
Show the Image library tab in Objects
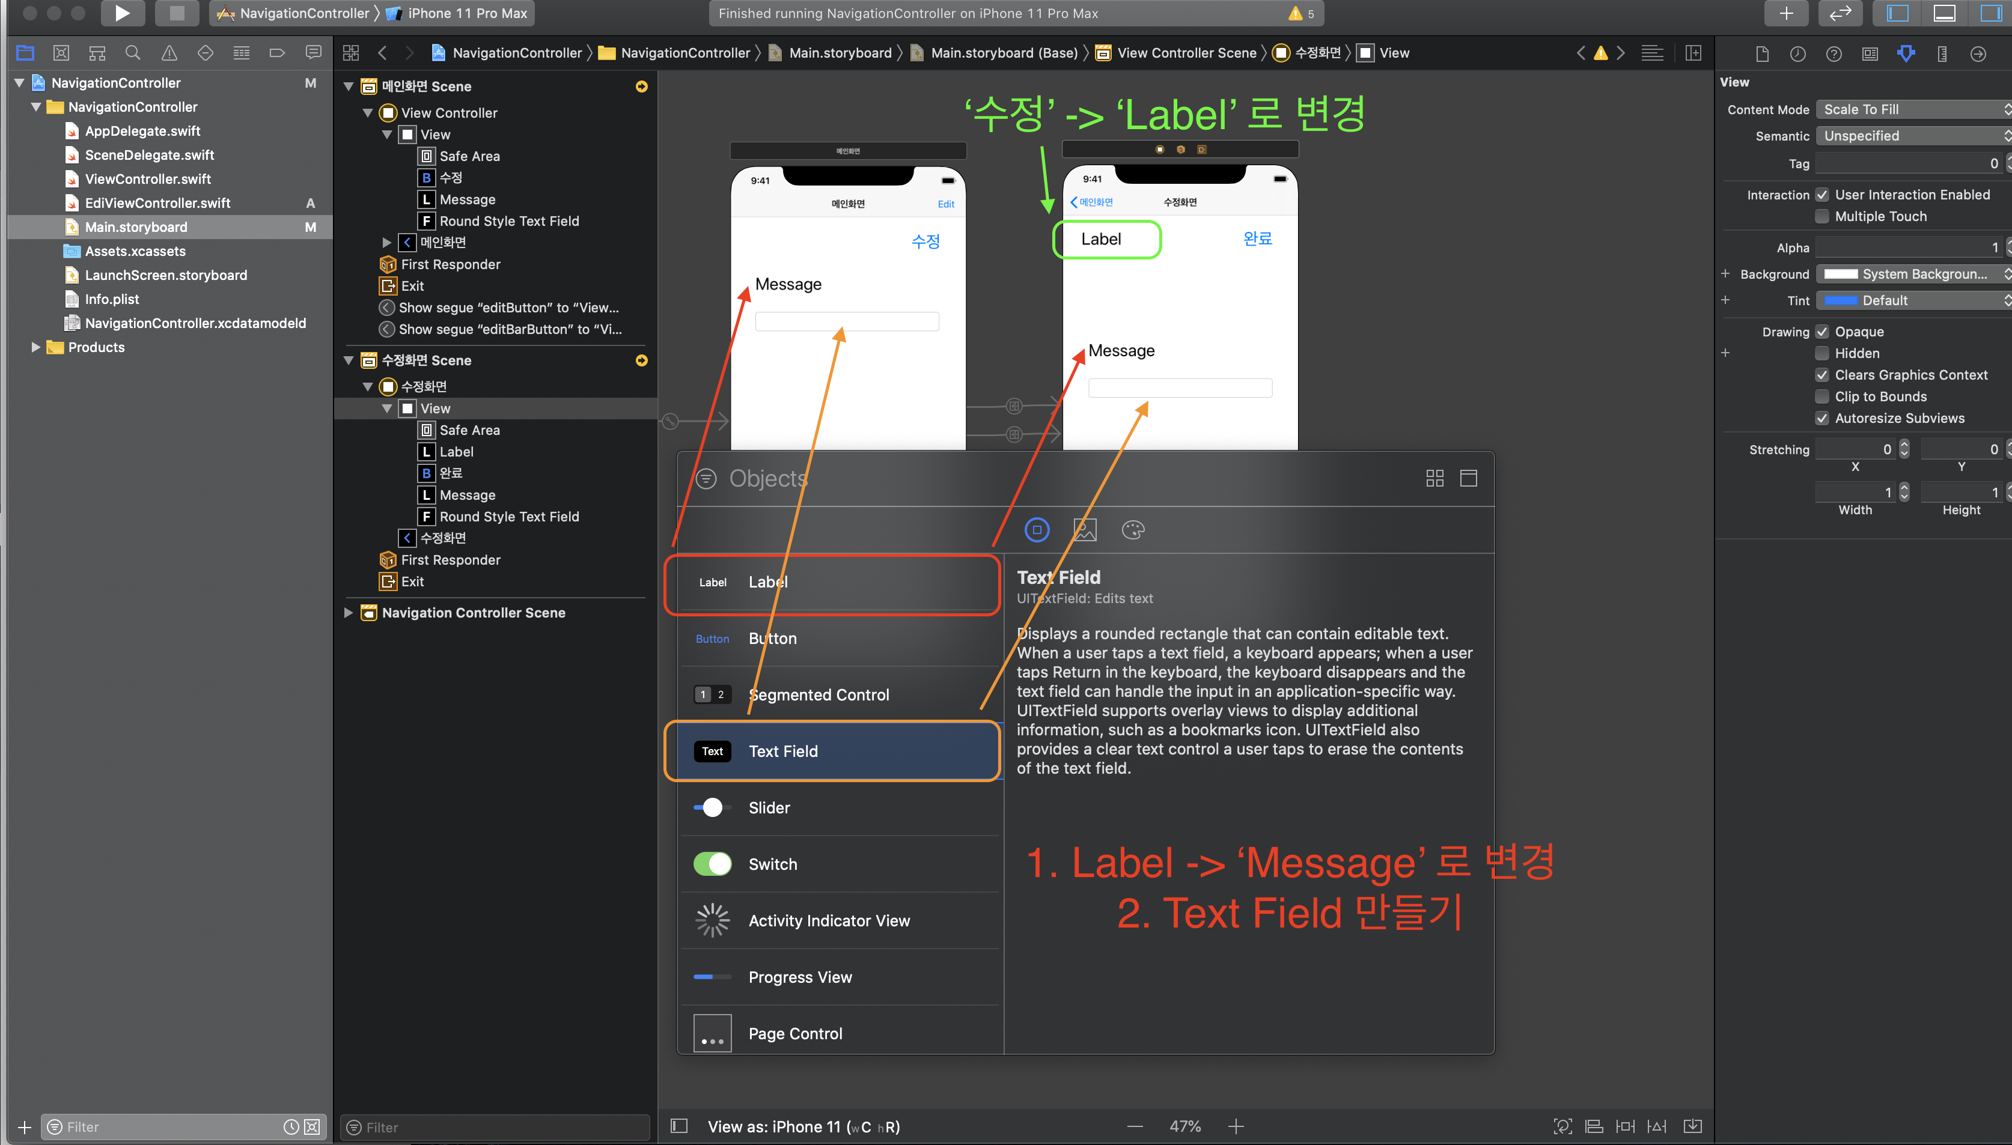point(1085,530)
